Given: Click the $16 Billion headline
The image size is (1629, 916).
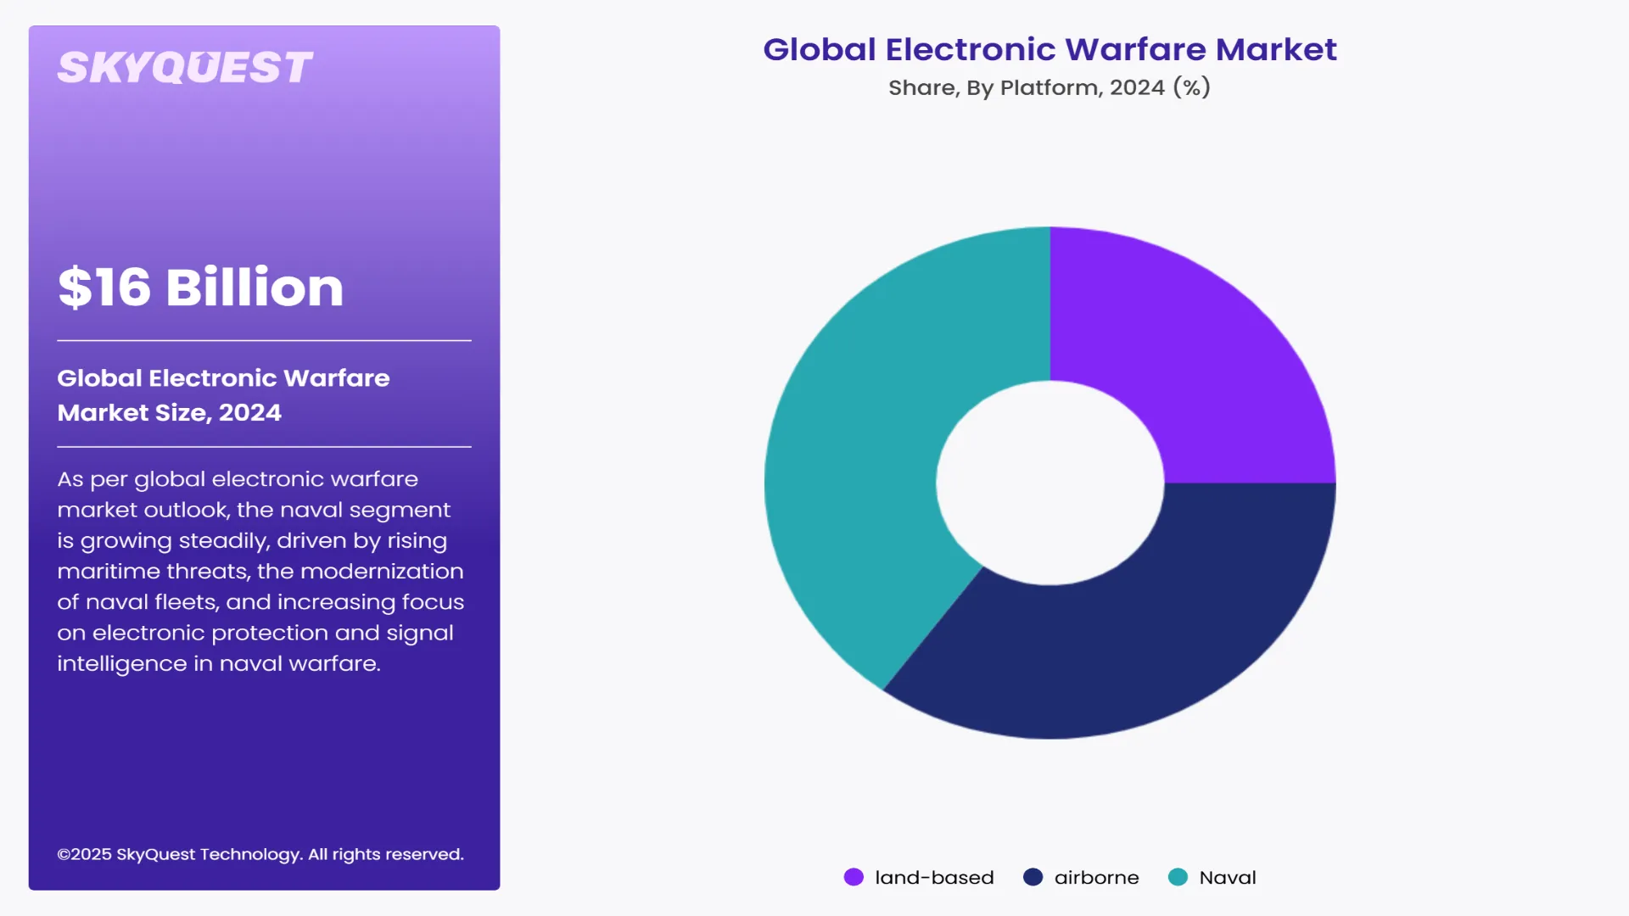Looking at the screenshot, I should [x=200, y=288].
